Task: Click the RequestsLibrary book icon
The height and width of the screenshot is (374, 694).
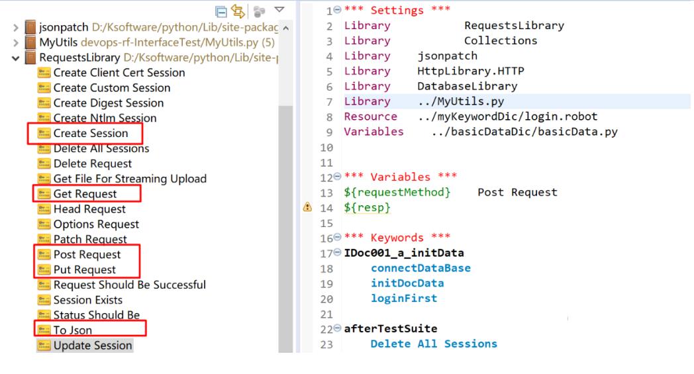Action: (x=30, y=58)
